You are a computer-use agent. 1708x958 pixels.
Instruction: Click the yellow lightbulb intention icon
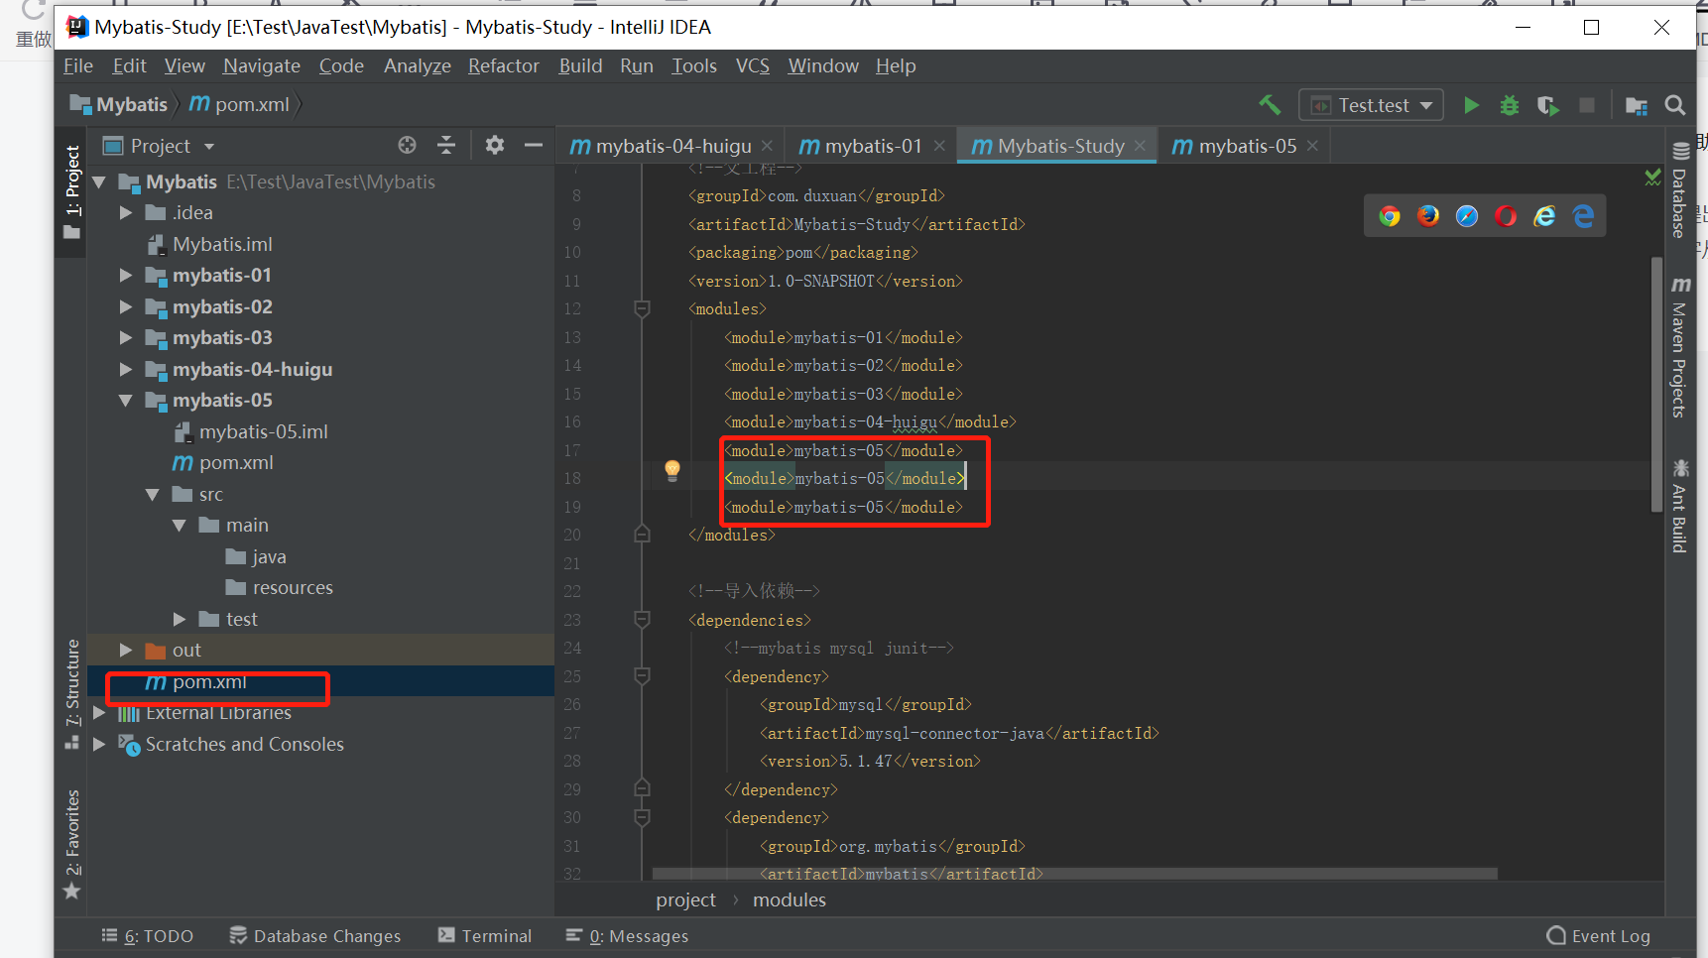coord(672,470)
